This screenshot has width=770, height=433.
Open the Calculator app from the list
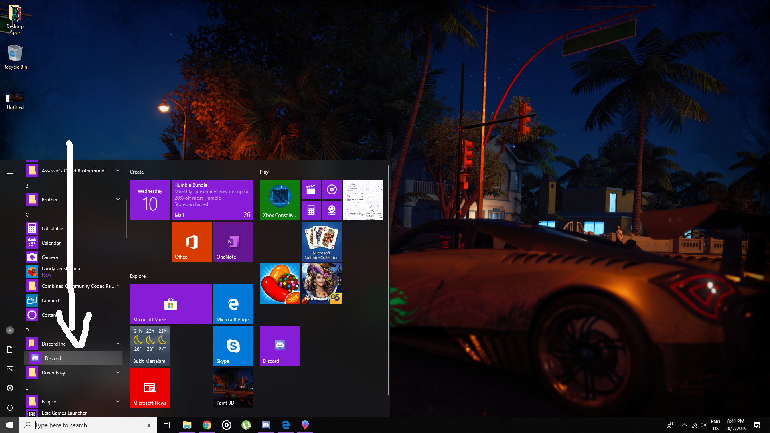click(x=74, y=229)
